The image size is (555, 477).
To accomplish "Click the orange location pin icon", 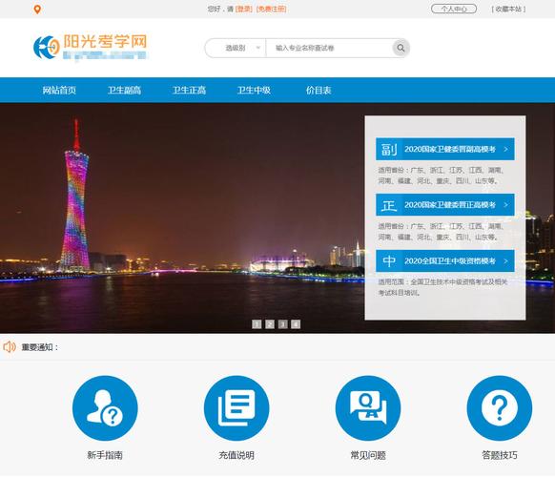I will tap(37, 10).
